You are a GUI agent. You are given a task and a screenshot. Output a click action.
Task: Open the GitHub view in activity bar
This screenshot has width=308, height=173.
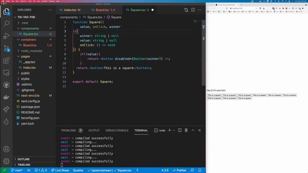[x=6, y=85]
